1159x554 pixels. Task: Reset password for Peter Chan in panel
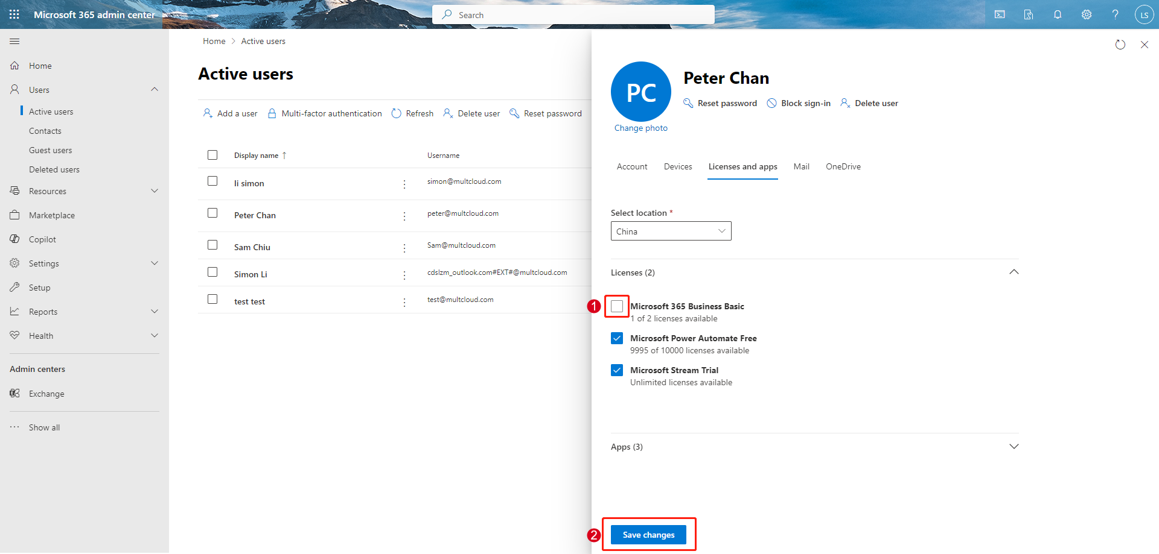720,103
